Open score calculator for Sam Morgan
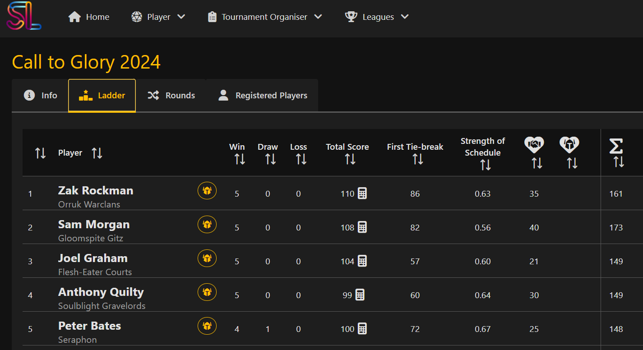 click(362, 227)
